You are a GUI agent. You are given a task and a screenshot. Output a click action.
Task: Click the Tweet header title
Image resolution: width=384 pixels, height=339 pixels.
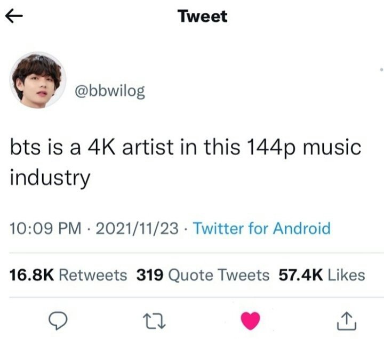(x=203, y=17)
